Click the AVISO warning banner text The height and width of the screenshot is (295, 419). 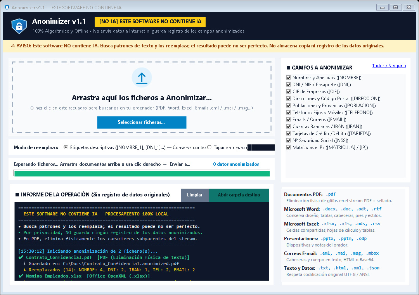198,46
